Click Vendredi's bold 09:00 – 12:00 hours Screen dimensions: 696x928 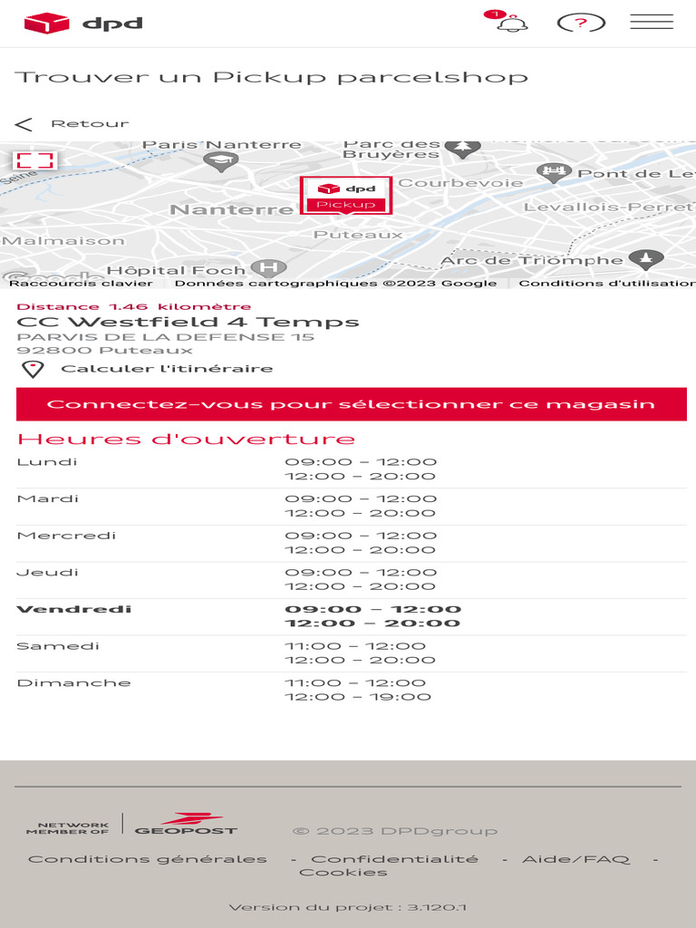(x=372, y=609)
